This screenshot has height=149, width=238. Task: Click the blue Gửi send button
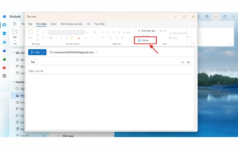pyautogui.click(x=35, y=52)
